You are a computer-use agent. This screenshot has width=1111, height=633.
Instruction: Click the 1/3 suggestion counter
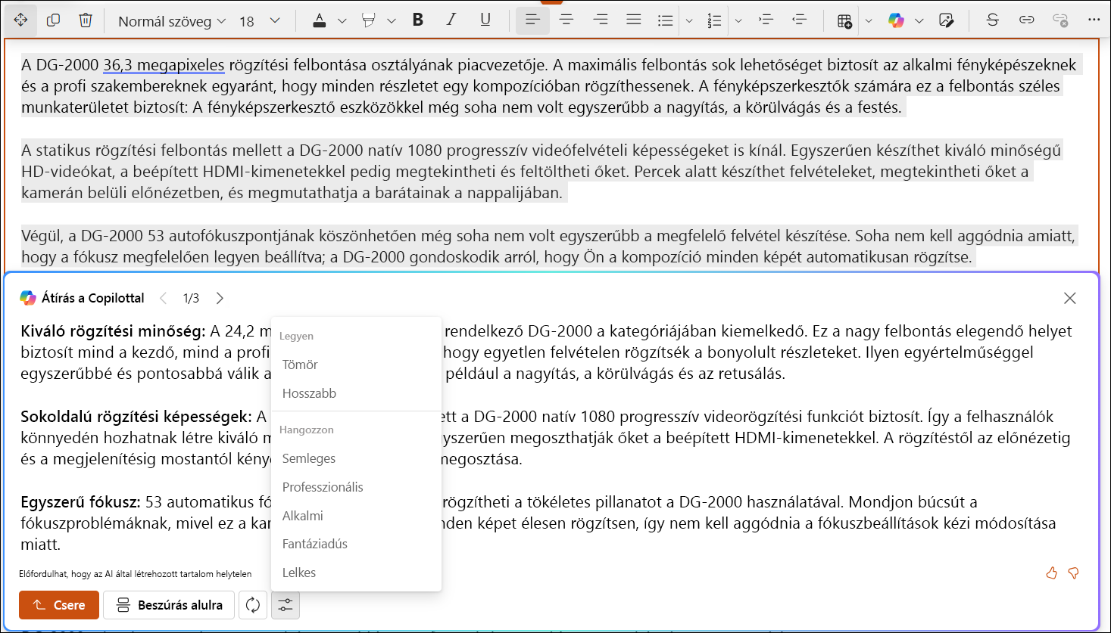coord(191,298)
